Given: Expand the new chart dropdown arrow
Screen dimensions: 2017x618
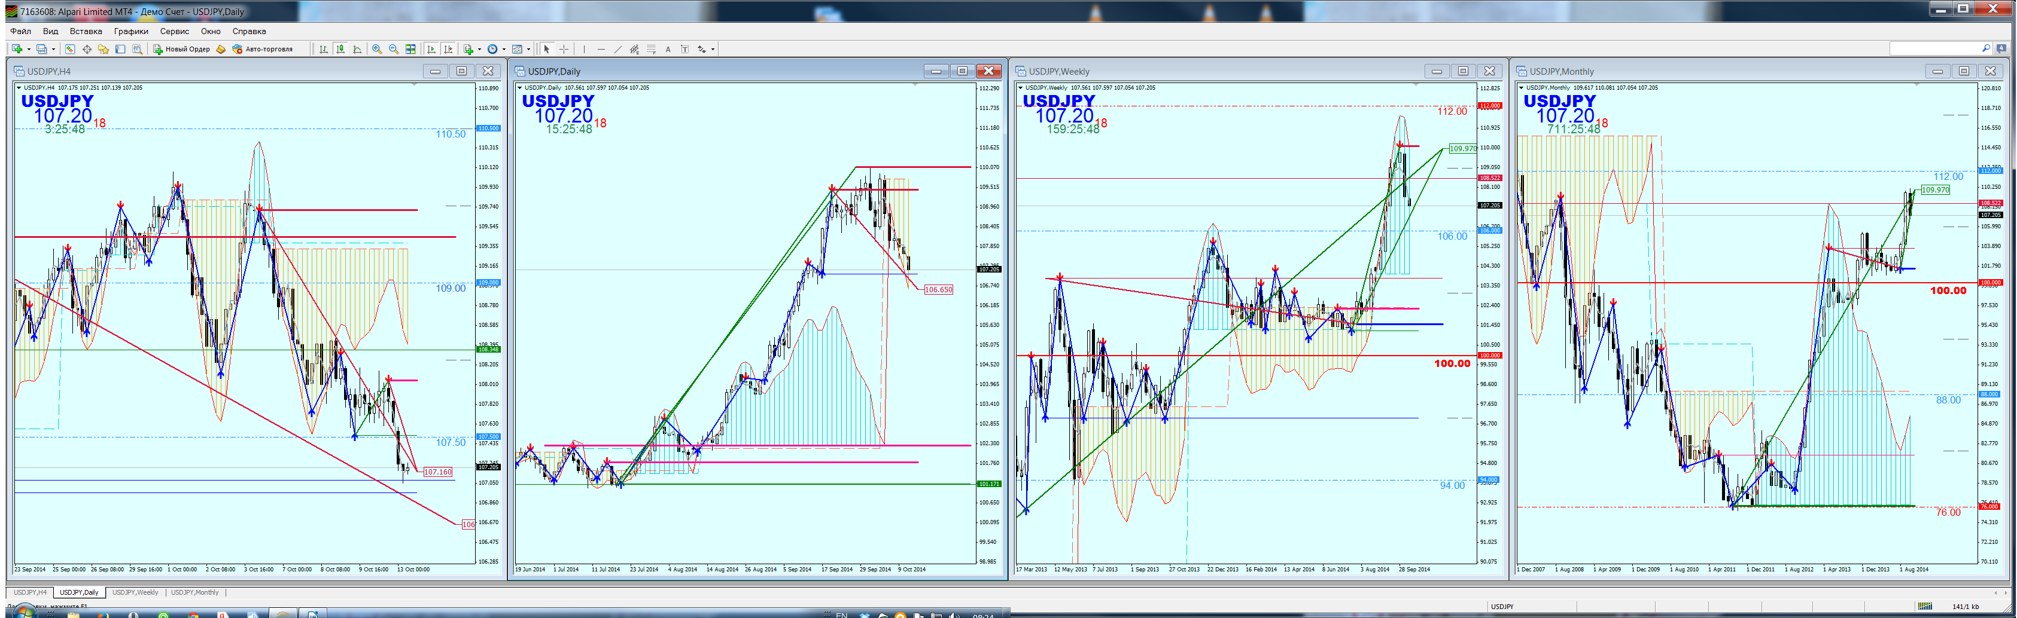Looking at the screenshot, I should click(x=29, y=49).
